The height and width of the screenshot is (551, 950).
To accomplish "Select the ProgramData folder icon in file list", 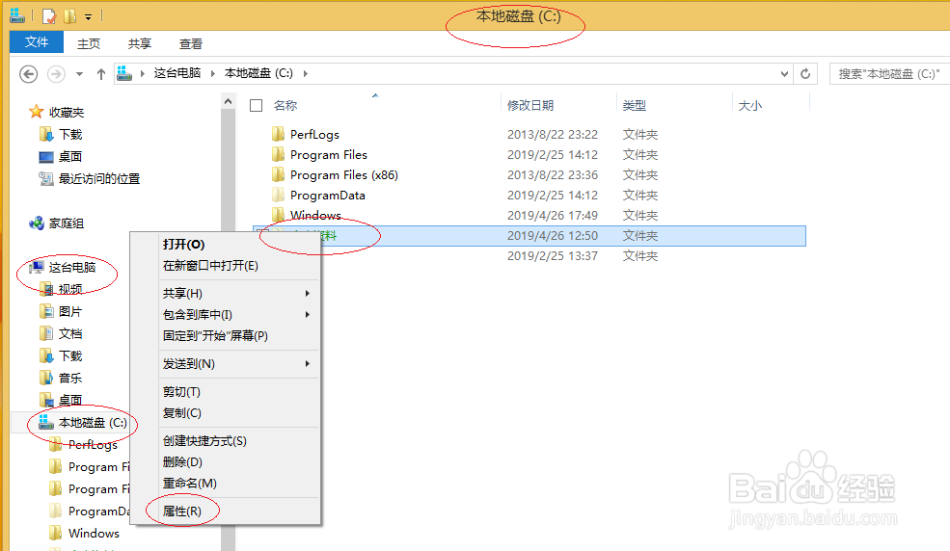I will pyautogui.click(x=278, y=195).
